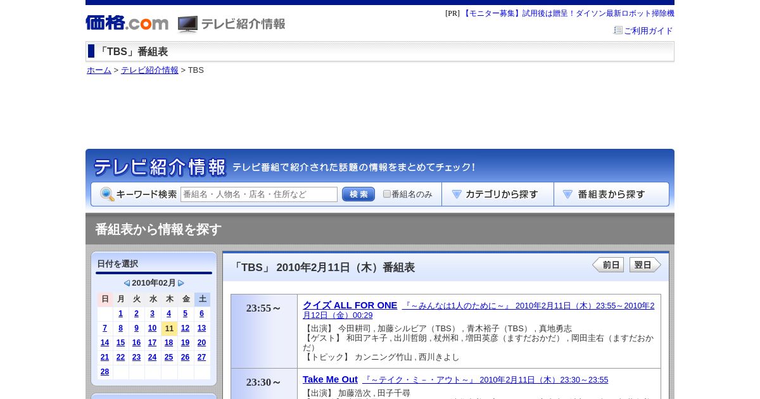The image size is (760, 399).
Task: Click the 23:55～ time cell
Action: (264, 331)
